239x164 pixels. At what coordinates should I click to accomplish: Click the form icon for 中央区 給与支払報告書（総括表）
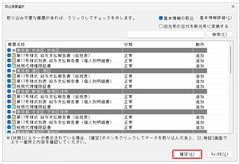[14, 56]
